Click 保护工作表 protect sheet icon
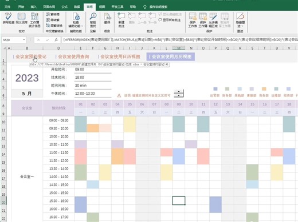 coord(193,17)
